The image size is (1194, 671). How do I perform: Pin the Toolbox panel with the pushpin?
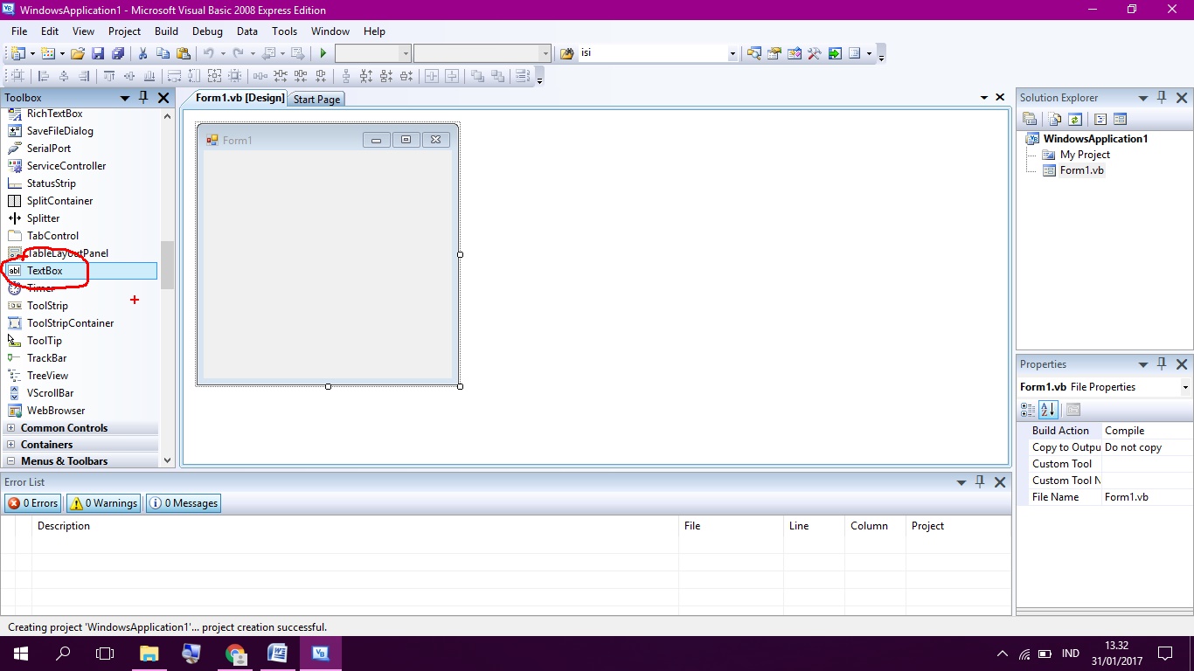click(143, 97)
